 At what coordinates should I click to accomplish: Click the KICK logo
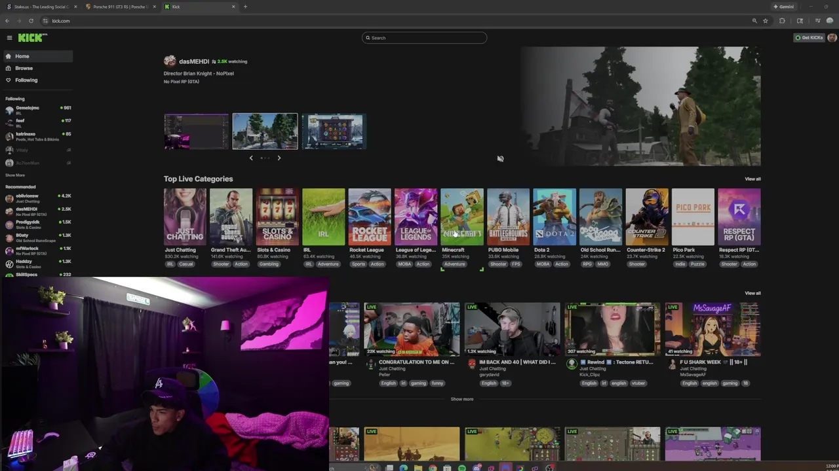click(x=32, y=38)
